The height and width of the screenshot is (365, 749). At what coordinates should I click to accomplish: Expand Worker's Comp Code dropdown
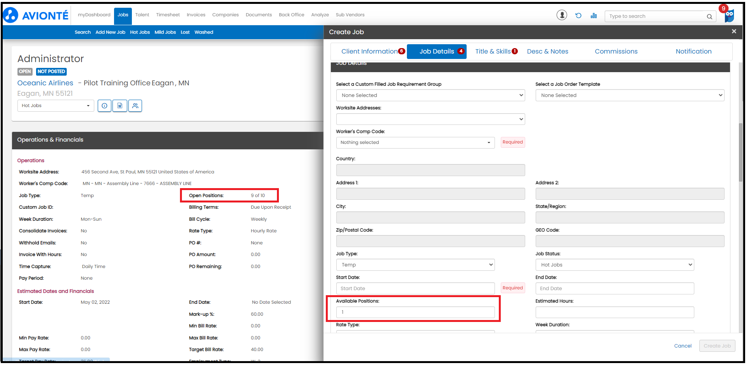pos(415,143)
